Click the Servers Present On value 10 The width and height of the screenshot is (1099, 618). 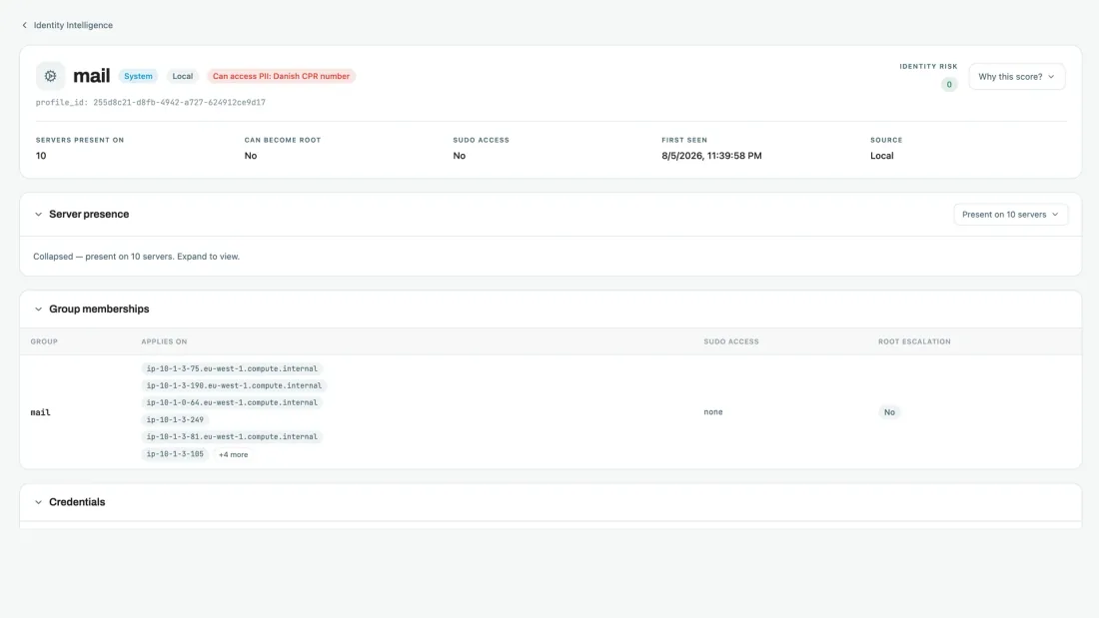point(41,156)
